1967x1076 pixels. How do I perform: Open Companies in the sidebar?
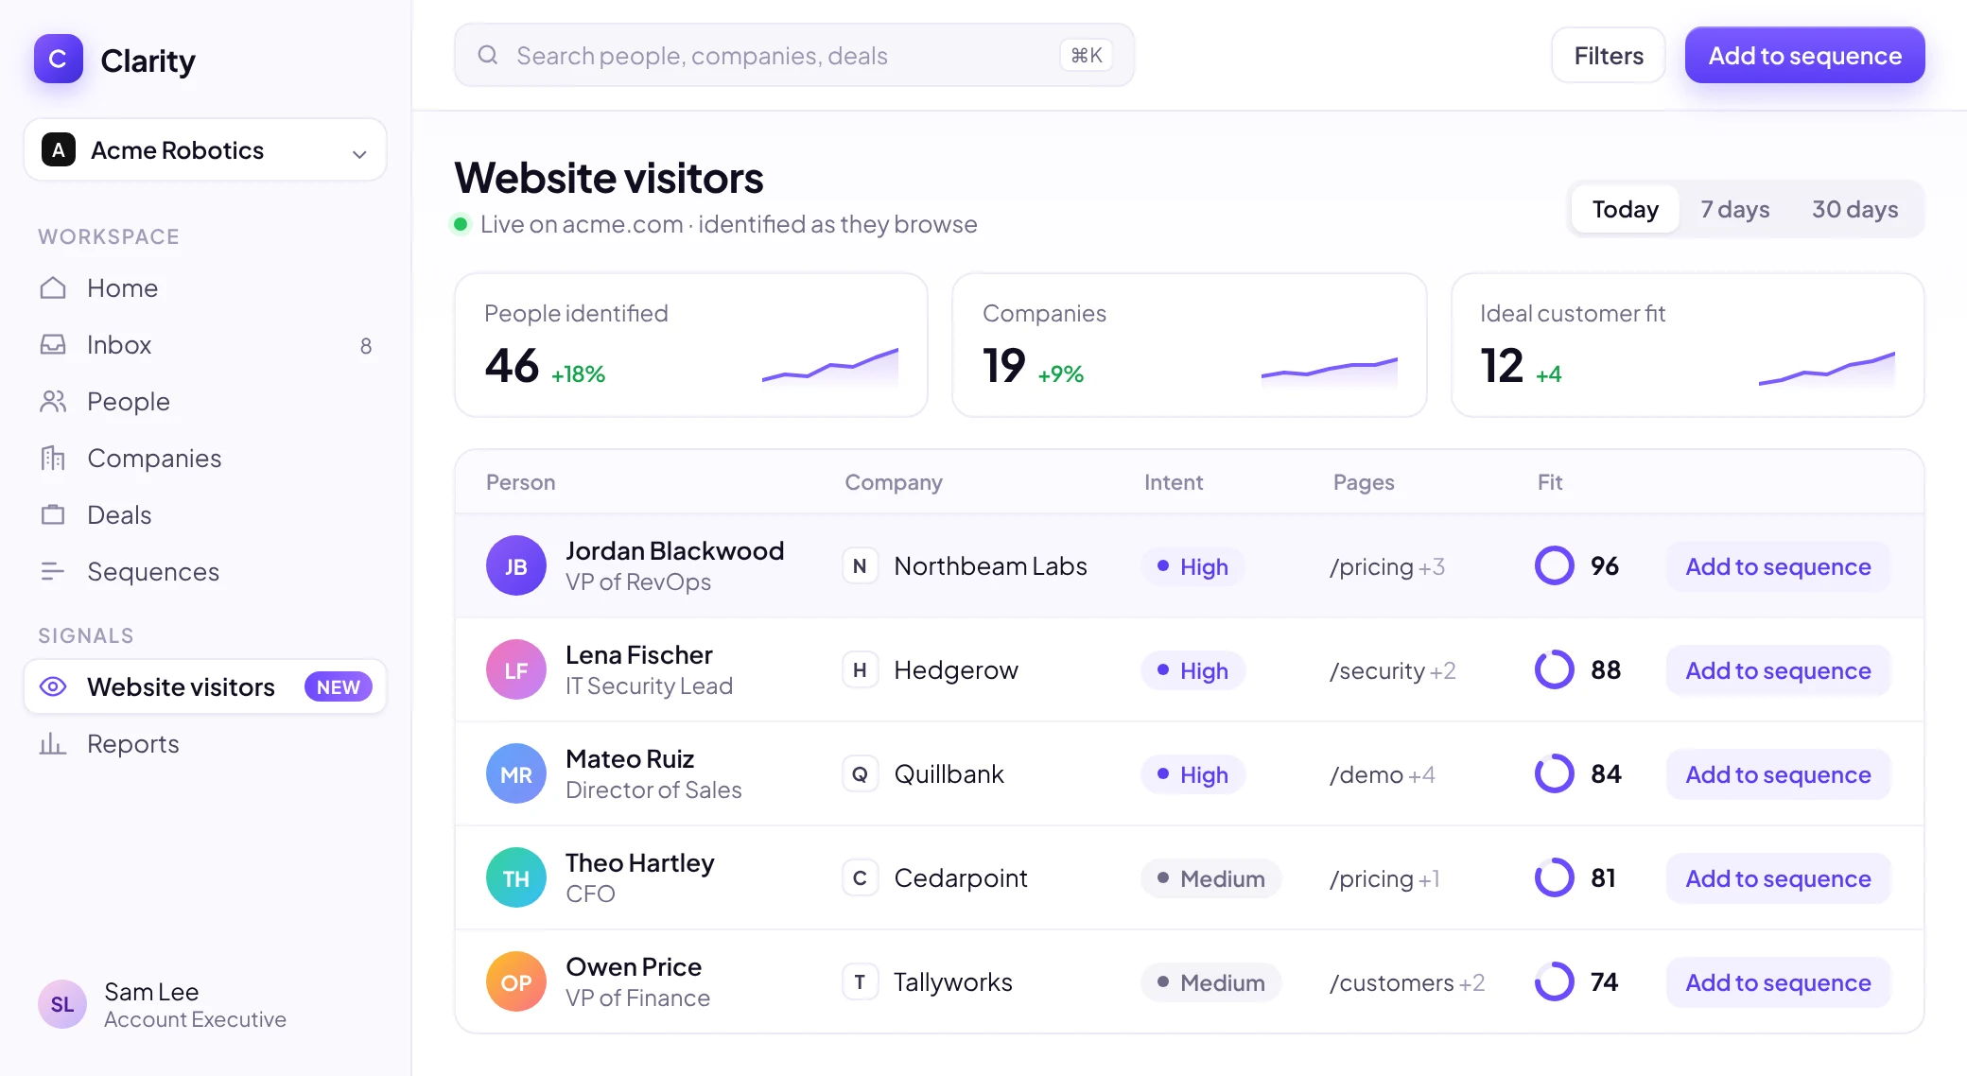tap(205, 459)
